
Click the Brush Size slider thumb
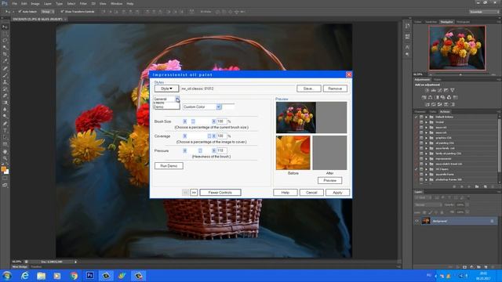[193, 121]
